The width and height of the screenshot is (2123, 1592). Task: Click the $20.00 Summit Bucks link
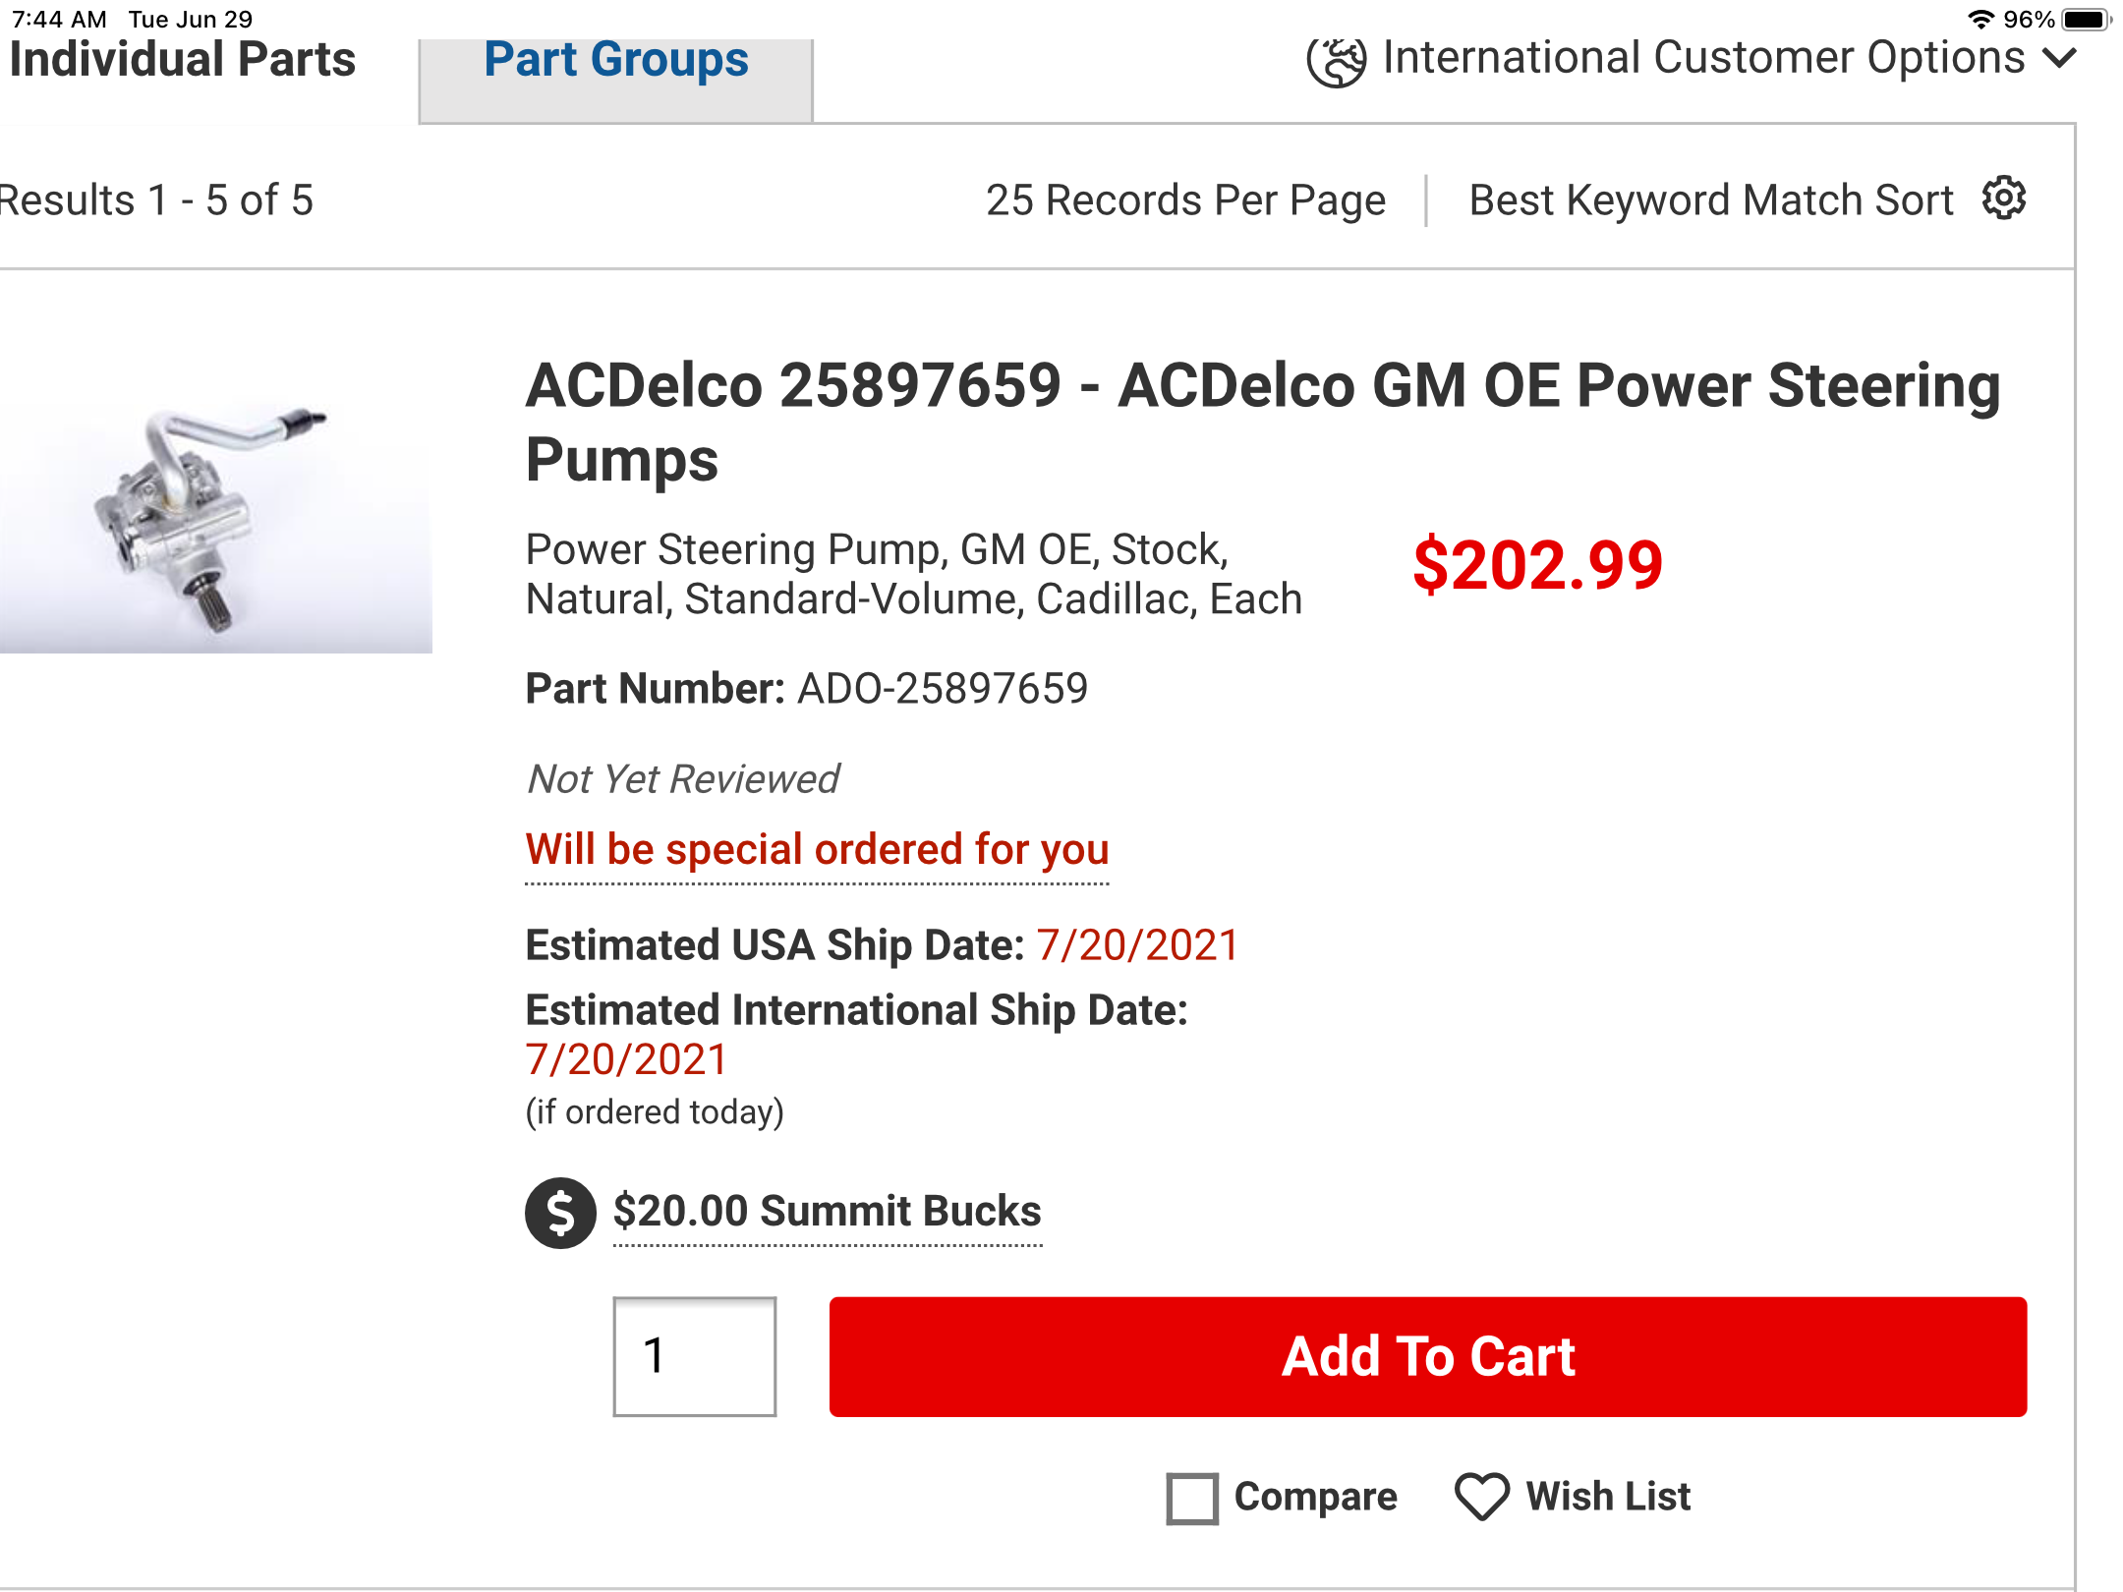(827, 1212)
